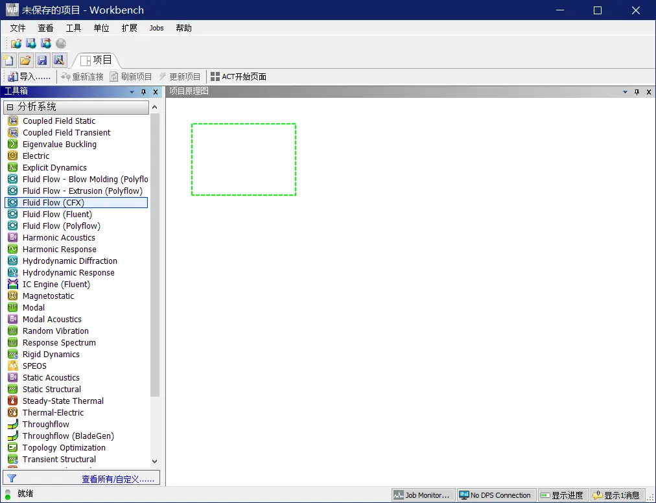Click the Fluid Flow (Polyflow) icon
The width and height of the screenshot is (656, 503).
[13, 226]
